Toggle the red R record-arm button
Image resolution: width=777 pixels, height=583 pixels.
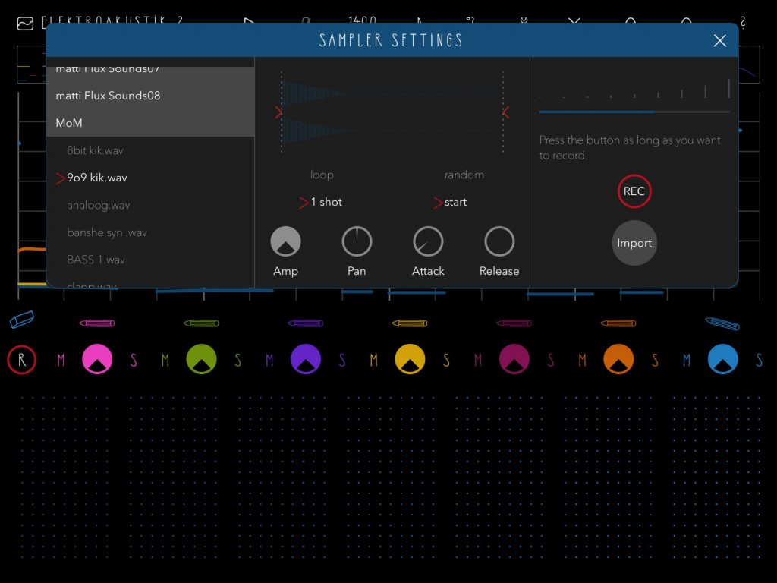[22, 360]
